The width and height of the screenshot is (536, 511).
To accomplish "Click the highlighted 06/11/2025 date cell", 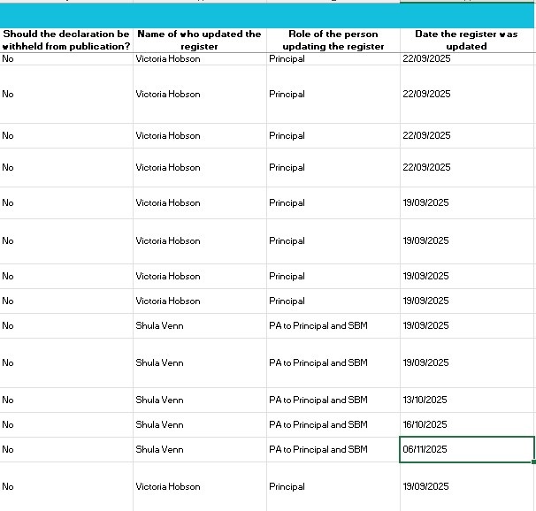I will 466,449.
